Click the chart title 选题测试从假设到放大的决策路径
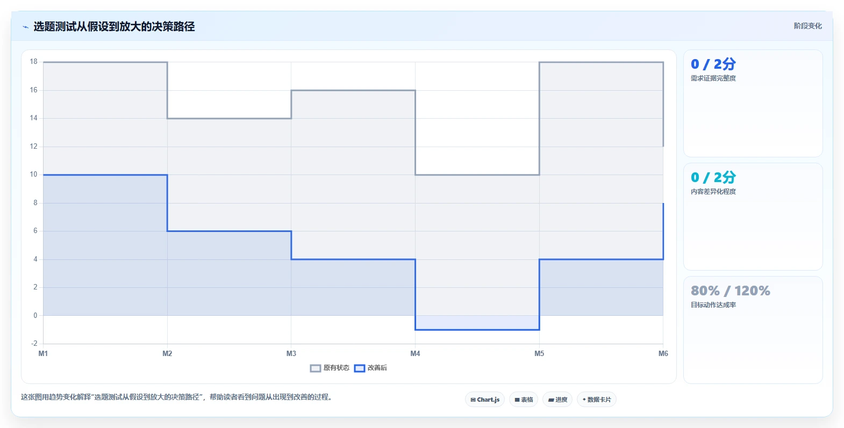The image size is (844, 428). [114, 27]
